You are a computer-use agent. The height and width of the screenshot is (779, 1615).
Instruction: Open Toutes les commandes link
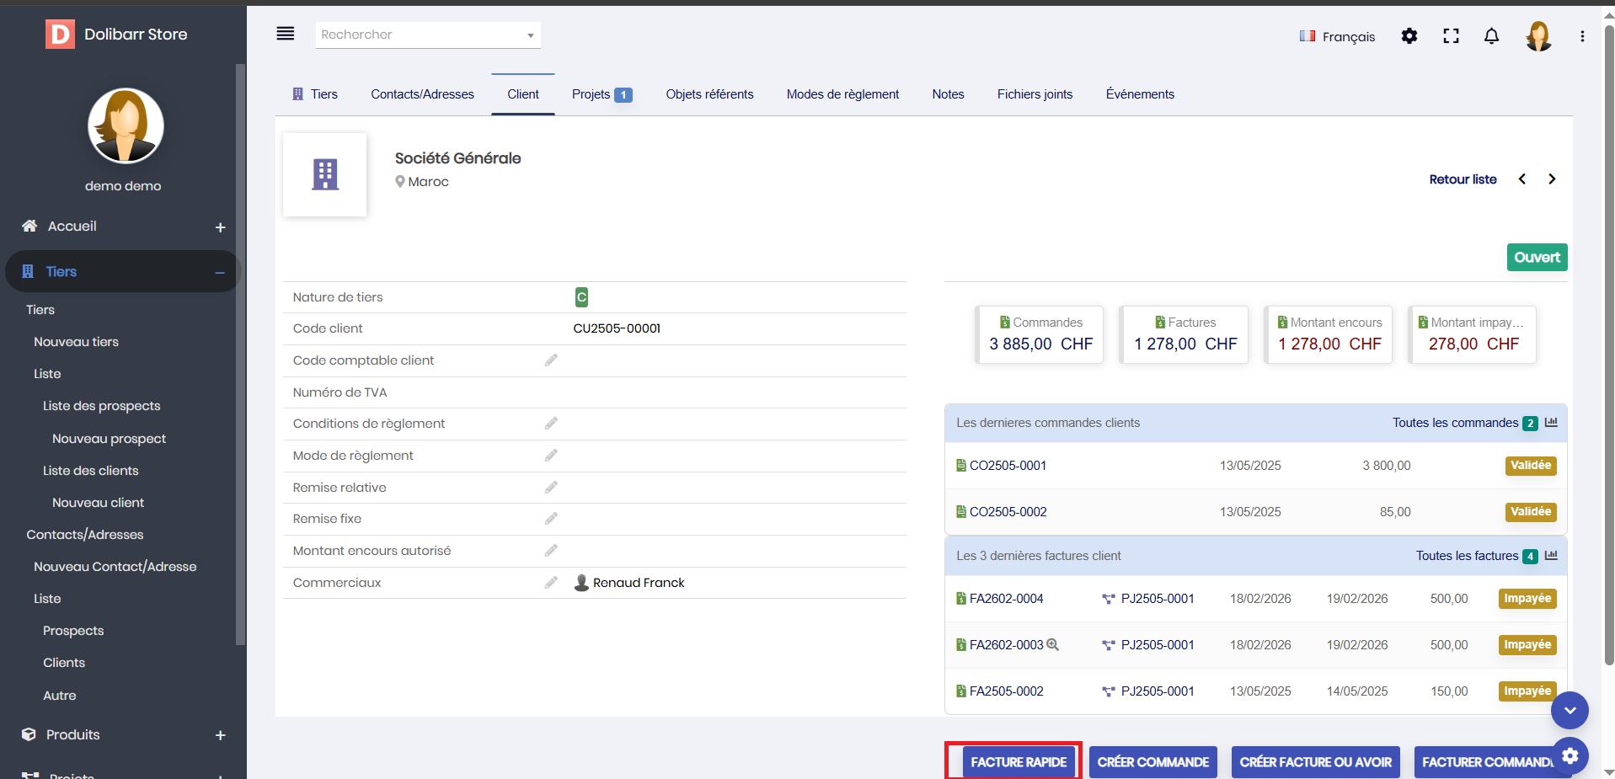click(1455, 423)
